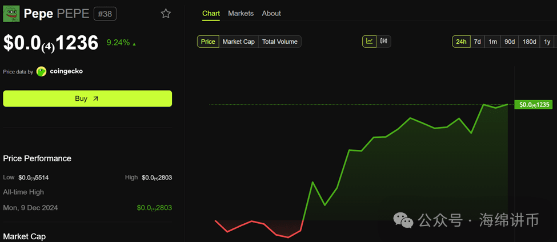This screenshot has height=242, width=557.
Task: Click the Low price value 5514
Action: point(33,178)
